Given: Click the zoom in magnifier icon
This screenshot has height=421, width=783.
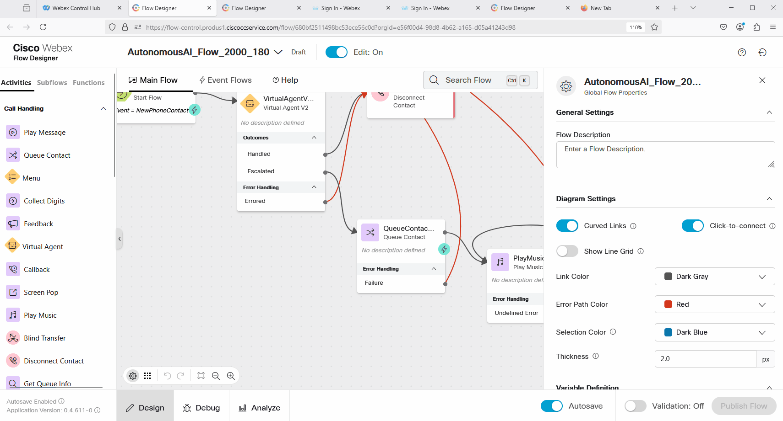Looking at the screenshot, I should click(x=231, y=376).
